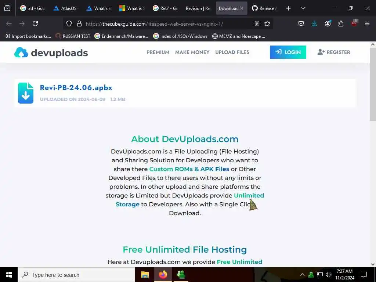Open the Firefox account icon
Image resolution: width=376 pixels, height=282 pixels.
[328, 23]
